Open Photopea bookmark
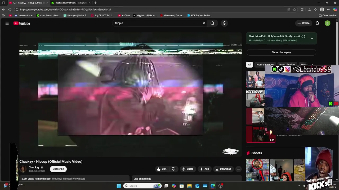 (x=76, y=15)
